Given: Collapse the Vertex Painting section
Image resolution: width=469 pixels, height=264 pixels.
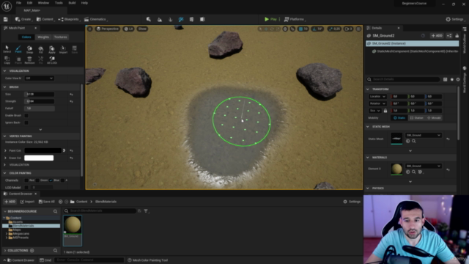Looking at the screenshot, I should tap(5, 136).
